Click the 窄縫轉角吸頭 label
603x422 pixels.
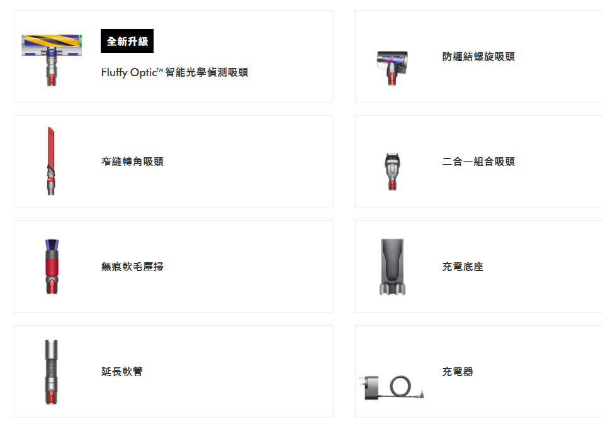[x=132, y=162]
